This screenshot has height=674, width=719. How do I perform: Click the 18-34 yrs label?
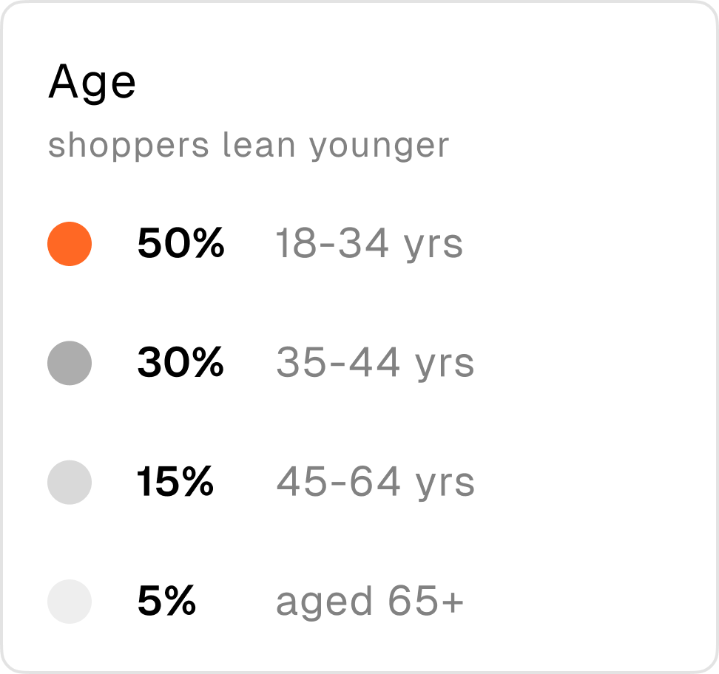(x=369, y=244)
